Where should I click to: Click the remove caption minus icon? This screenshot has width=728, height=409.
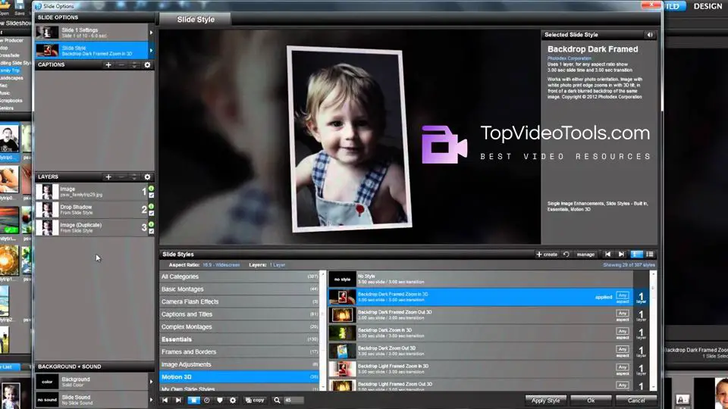point(121,65)
